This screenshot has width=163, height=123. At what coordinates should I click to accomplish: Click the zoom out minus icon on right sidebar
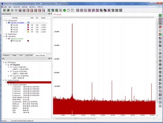160,57
